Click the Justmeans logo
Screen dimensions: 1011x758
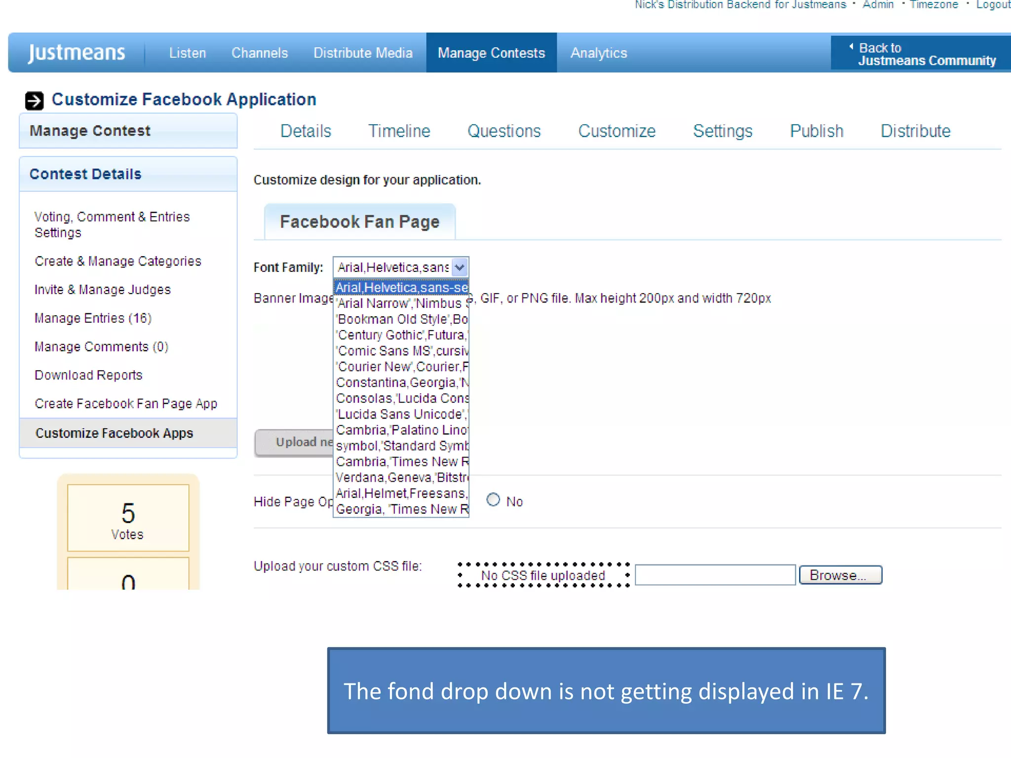pyautogui.click(x=77, y=53)
